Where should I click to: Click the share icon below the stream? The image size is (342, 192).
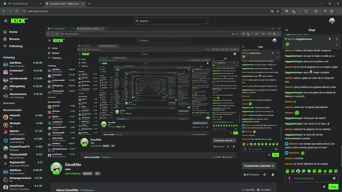pyautogui.click(x=264, y=175)
